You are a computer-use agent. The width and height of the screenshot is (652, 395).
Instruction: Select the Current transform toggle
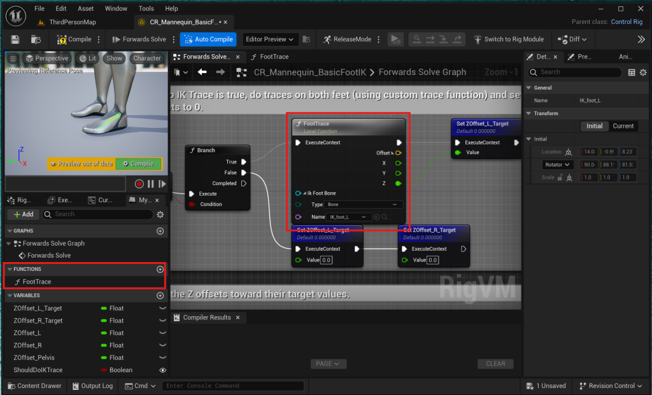623,127
